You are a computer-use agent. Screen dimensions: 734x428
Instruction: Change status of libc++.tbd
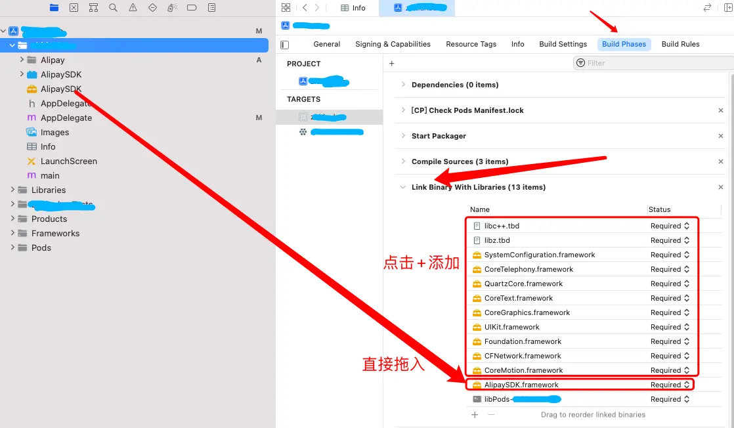click(670, 226)
